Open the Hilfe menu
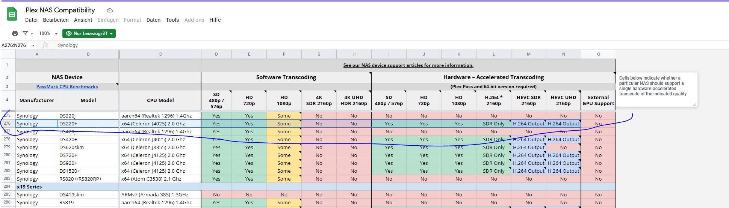Image resolution: width=729 pixels, height=208 pixels. point(215,20)
